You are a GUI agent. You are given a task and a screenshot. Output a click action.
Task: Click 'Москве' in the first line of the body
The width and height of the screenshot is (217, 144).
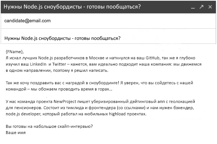(x=96, y=58)
